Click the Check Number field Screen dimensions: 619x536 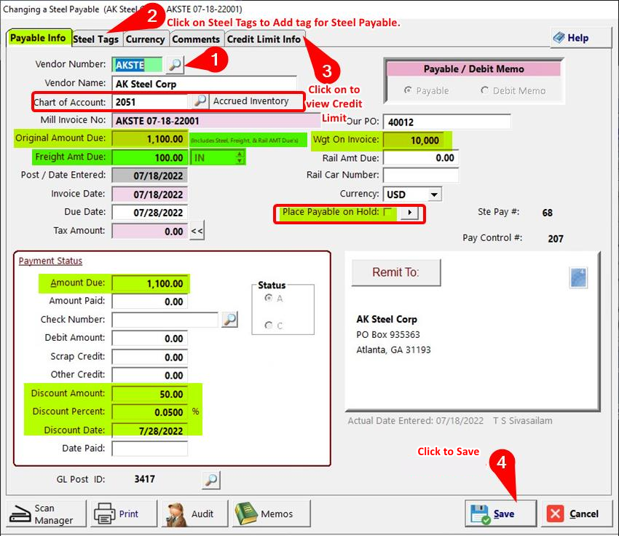click(165, 320)
